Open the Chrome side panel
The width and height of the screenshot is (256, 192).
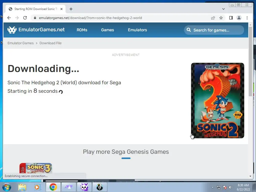point(231,18)
